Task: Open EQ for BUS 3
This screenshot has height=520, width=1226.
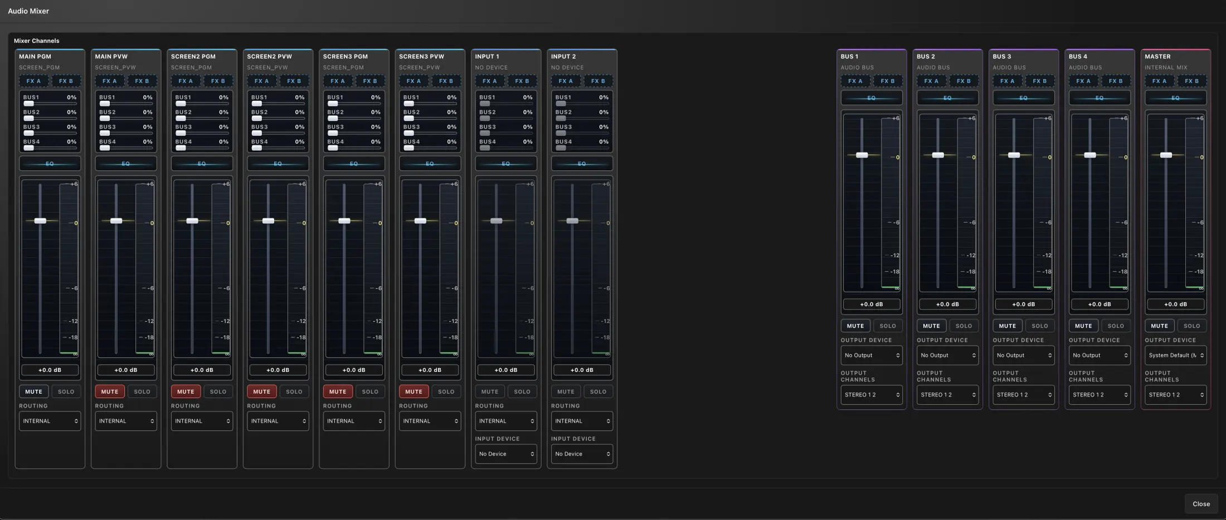Action: tap(1024, 98)
